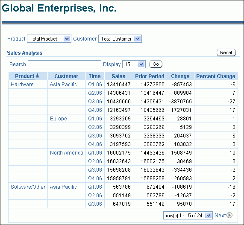Click the Hardware product cell
The width and height of the screenshot is (244, 225).
click(x=22, y=85)
